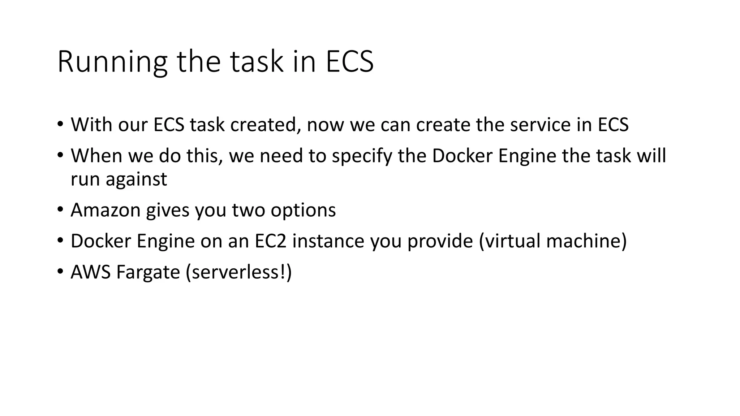This screenshot has width=740, height=416.
Task: Click the word 'specify' in second bullet
Action: point(362,156)
